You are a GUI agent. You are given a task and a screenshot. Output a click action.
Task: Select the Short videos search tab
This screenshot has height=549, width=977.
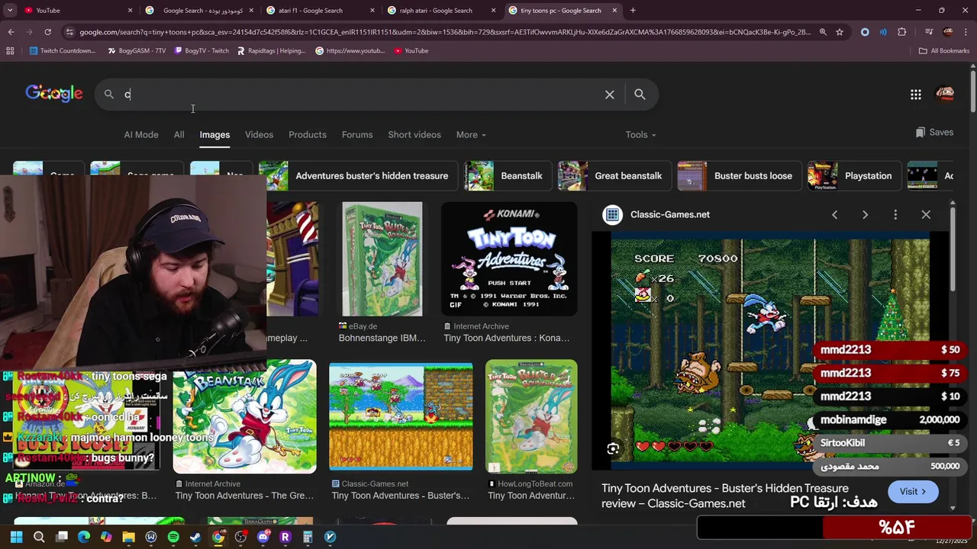pos(414,135)
